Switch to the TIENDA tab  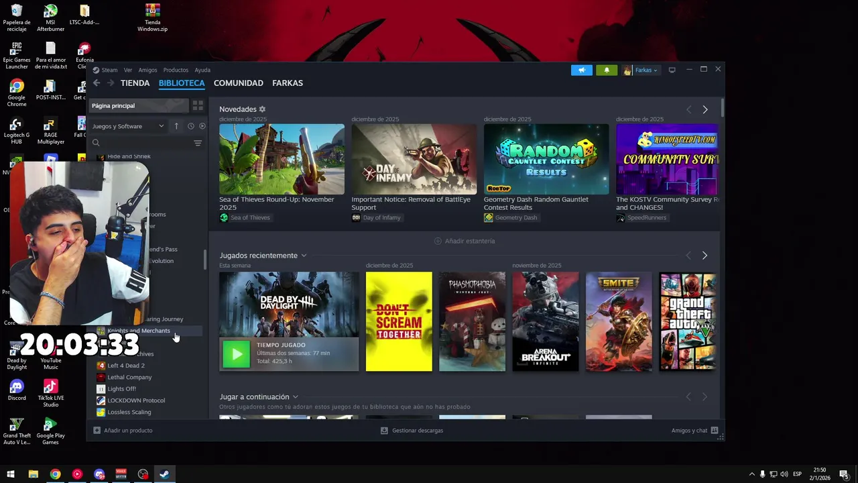[x=135, y=83]
